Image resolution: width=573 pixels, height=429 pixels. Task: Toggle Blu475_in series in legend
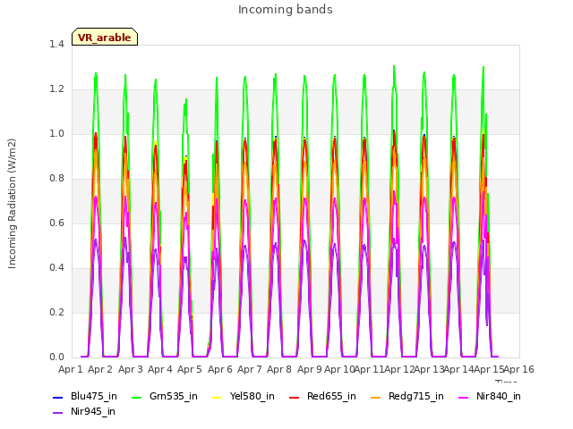[85, 396]
